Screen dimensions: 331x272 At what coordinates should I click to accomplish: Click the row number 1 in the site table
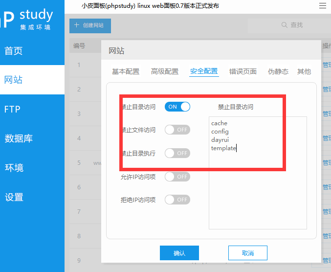click(79, 65)
